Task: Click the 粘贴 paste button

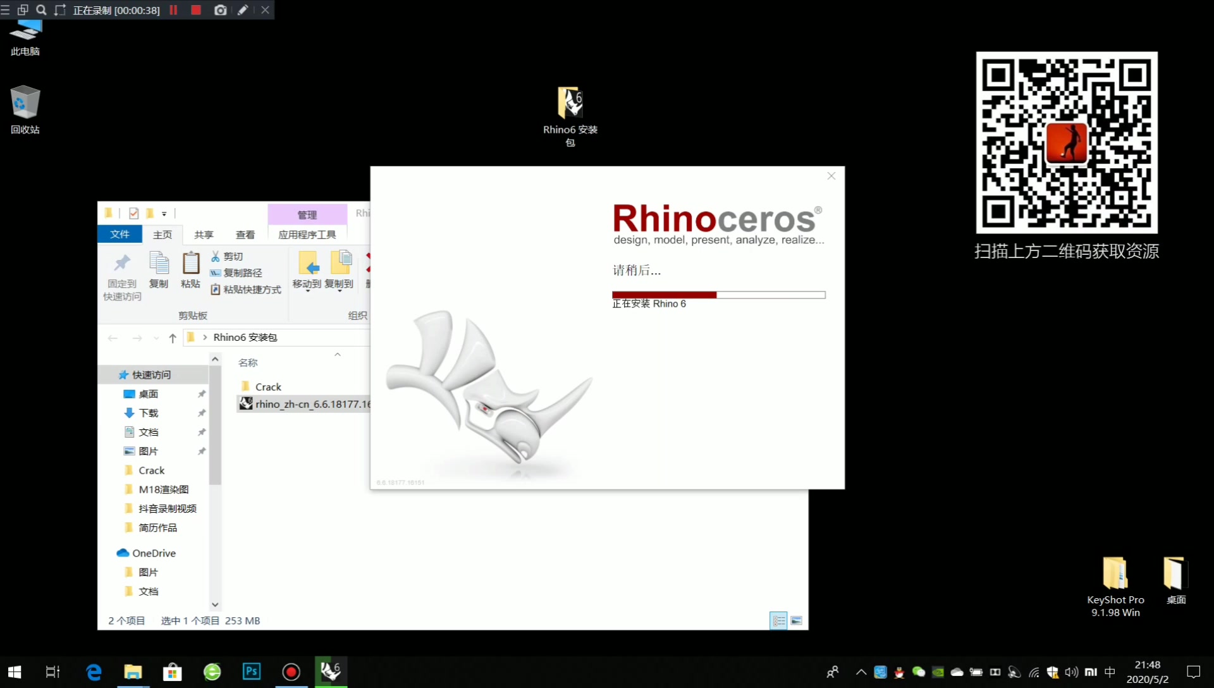Action: pos(190,270)
